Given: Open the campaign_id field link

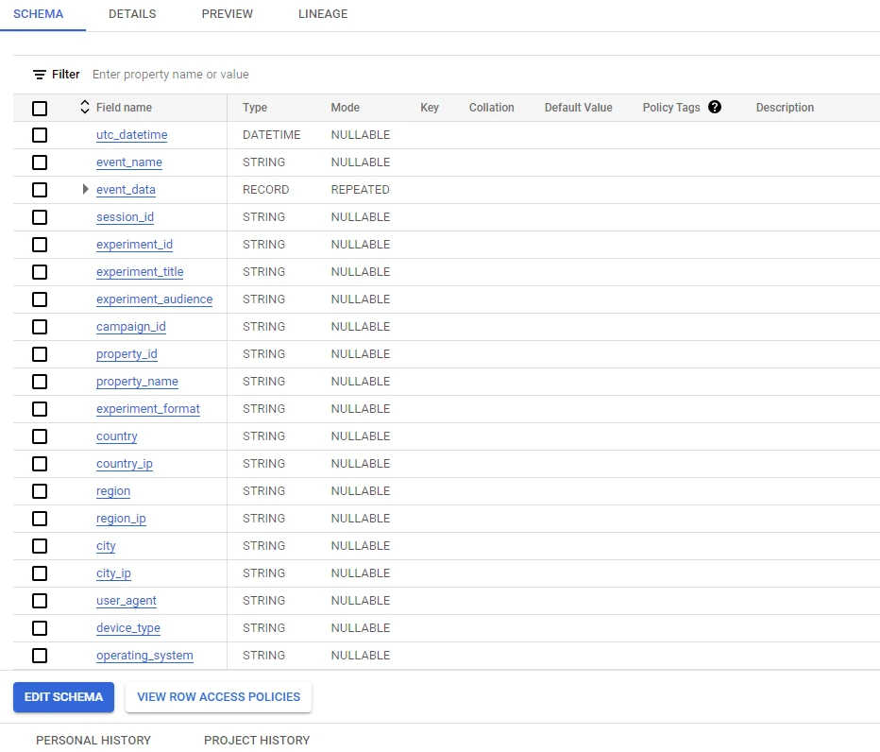Looking at the screenshot, I should point(130,326).
